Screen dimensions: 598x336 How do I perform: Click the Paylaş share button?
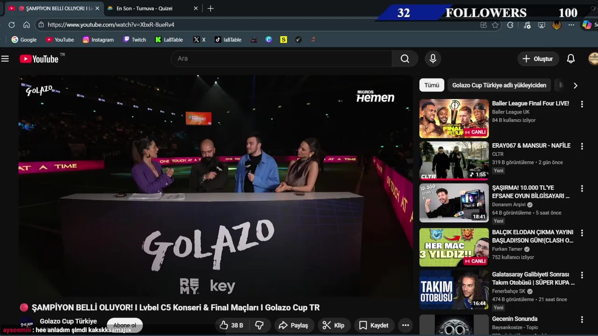[x=293, y=325]
